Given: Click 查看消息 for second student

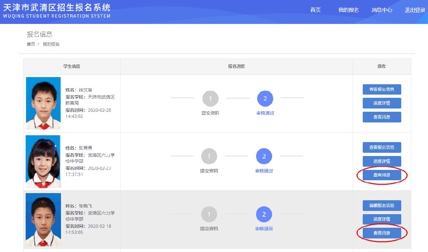Looking at the screenshot, I should [x=382, y=175].
